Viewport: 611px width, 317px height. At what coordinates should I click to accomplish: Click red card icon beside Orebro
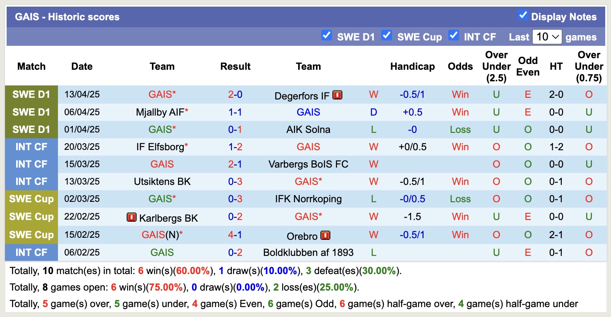coord(325,235)
